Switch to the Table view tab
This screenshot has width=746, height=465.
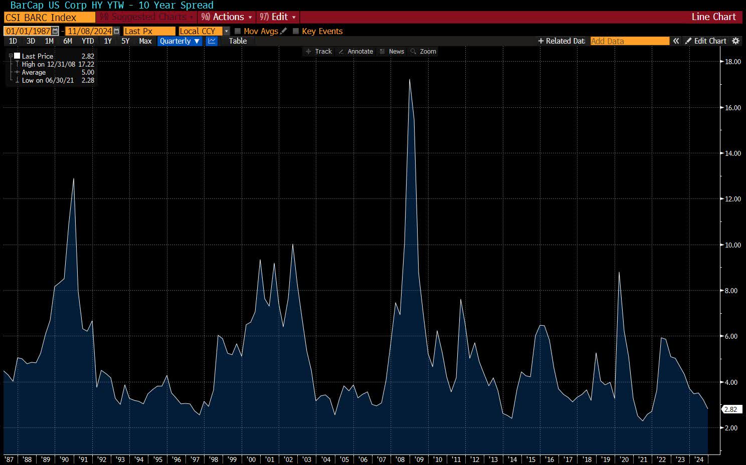point(238,41)
